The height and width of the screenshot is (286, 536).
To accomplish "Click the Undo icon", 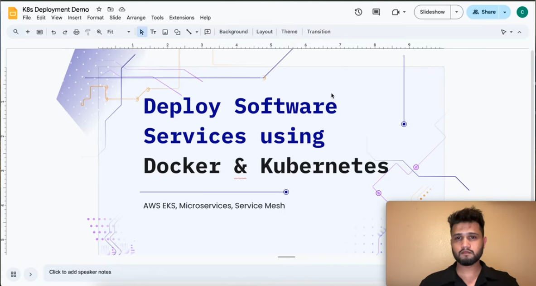I will (53, 32).
